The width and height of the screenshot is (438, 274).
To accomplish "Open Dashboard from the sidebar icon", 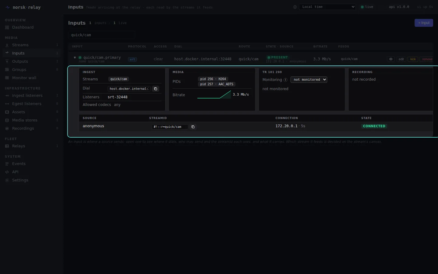I will click(7, 27).
